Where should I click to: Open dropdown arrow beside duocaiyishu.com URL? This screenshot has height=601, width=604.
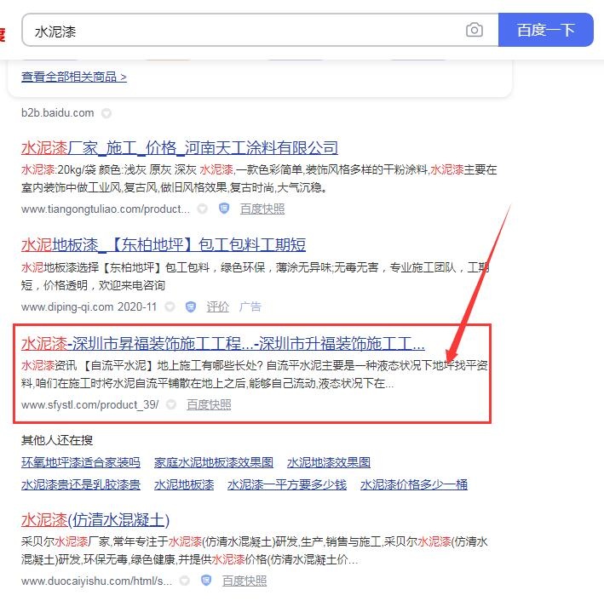[185, 581]
